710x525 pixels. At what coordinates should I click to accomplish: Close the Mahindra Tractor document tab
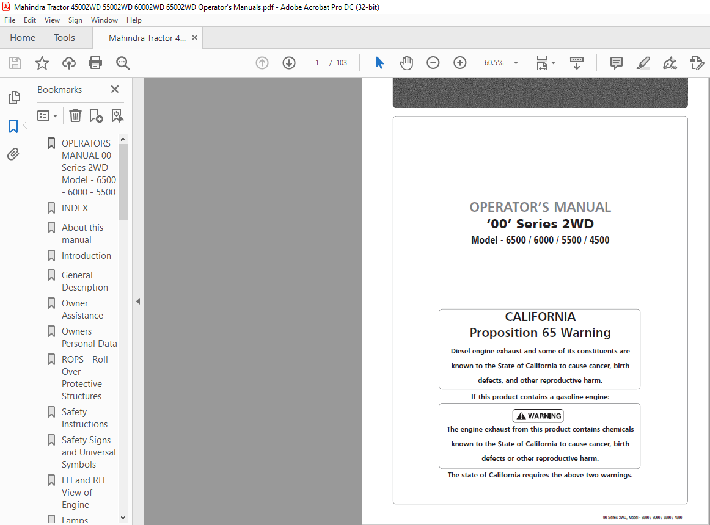pyautogui.click(x=195, y=38)
